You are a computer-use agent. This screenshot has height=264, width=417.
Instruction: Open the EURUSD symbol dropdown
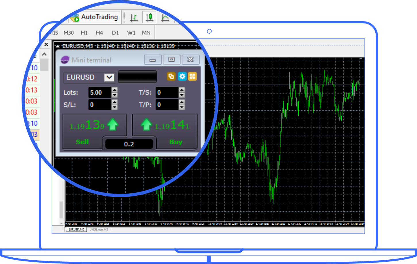coord(109,77)
